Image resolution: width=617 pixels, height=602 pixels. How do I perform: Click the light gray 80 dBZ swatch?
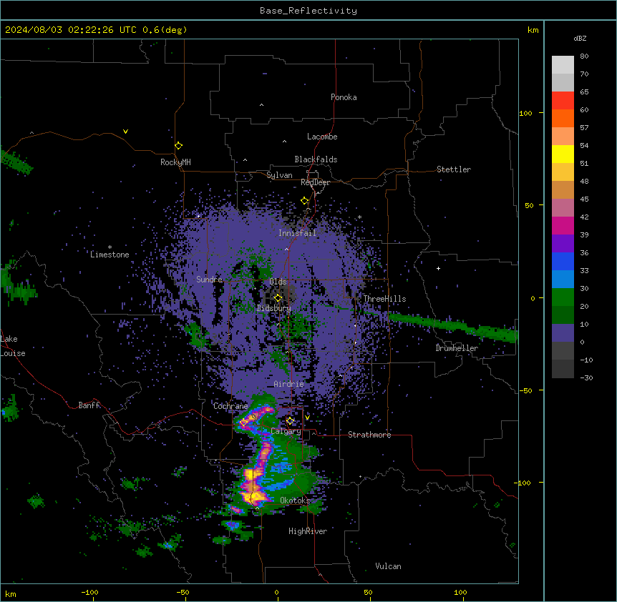(x=563, y=65)
